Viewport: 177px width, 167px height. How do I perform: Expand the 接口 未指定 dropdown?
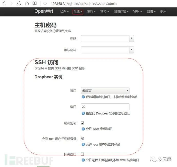(x=105, y=91)
